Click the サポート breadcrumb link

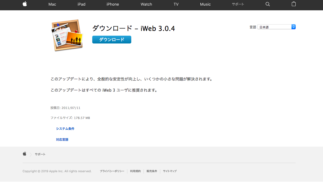coord(40,154)
